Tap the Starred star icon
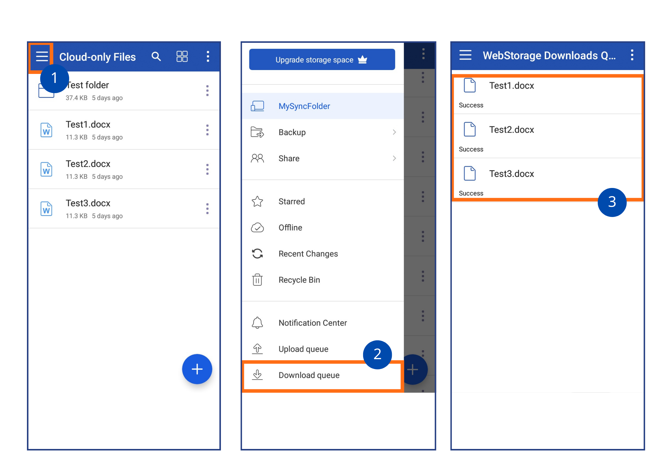This screenshot has height=475, width=672. 257,201
